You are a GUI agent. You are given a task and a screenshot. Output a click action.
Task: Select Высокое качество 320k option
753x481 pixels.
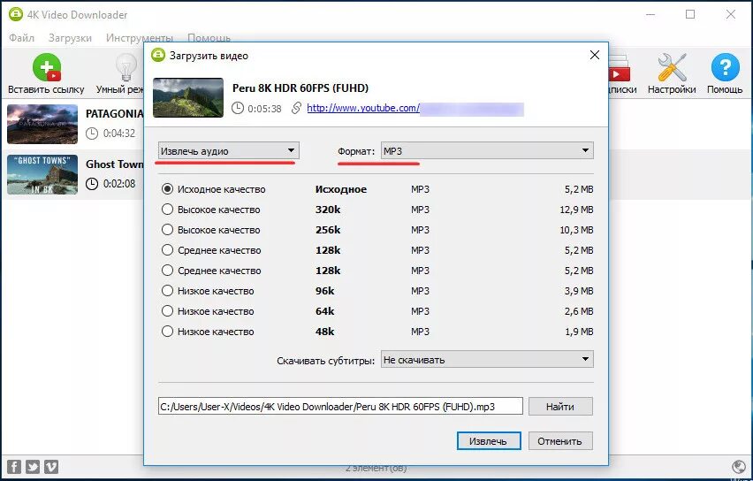(x=167, y=210)
